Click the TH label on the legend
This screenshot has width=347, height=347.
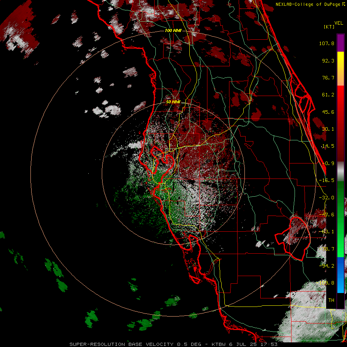(x=331, y=300)
